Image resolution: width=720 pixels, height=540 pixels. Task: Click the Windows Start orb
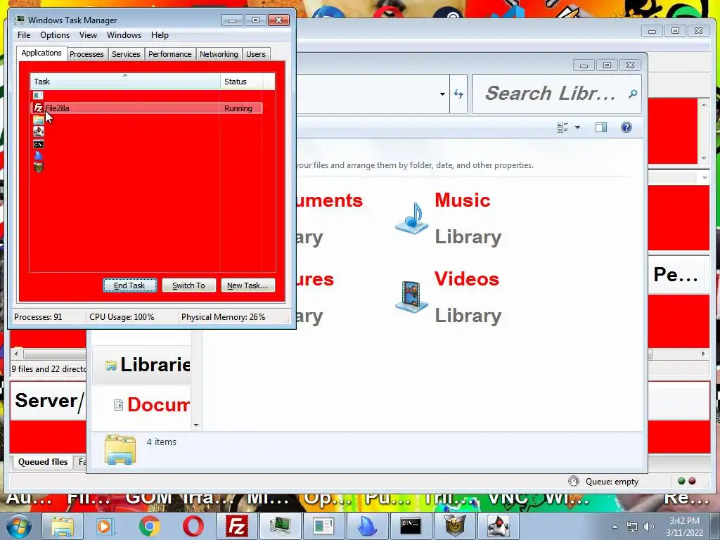coord(18,526)
